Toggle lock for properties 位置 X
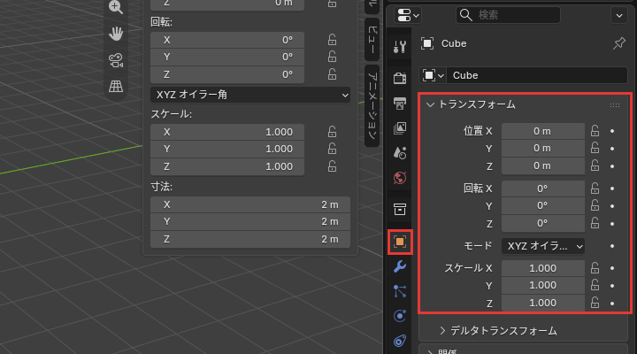The image size is (637, 354). [595, 131]
